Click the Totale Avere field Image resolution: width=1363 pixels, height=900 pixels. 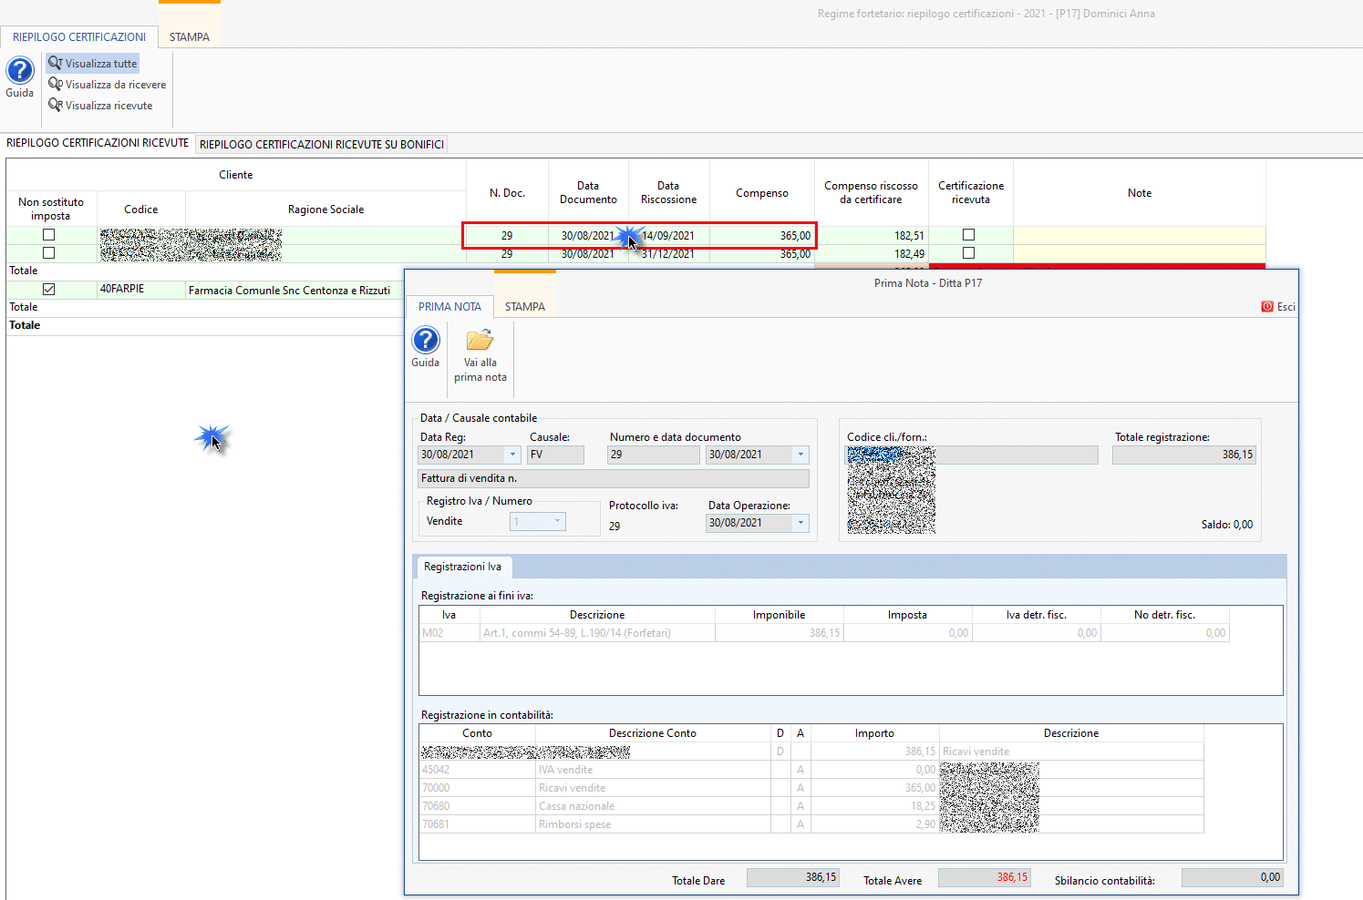[x=984, y=877]
